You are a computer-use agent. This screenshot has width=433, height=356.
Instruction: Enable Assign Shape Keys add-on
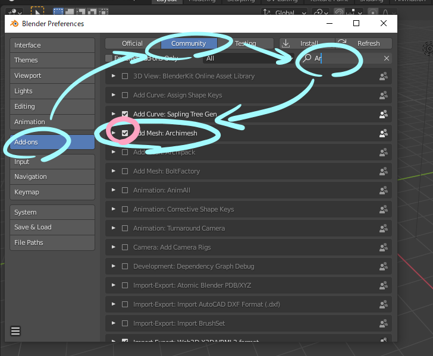point(125,95)
